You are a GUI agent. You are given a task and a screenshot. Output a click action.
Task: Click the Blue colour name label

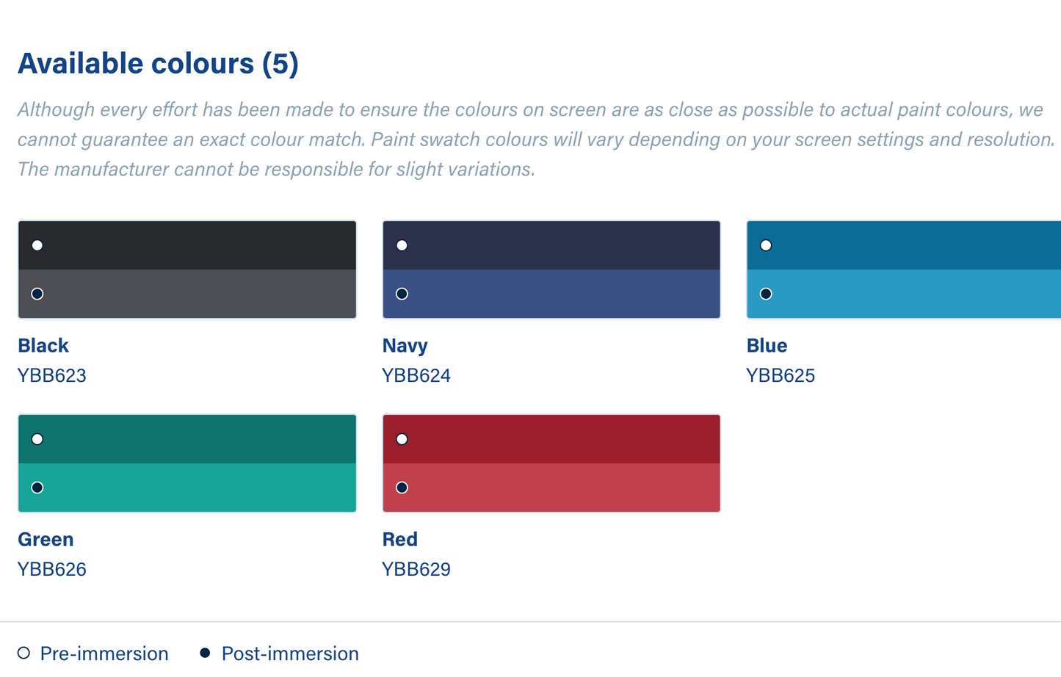pyautogui.click(x=767, y=345)
